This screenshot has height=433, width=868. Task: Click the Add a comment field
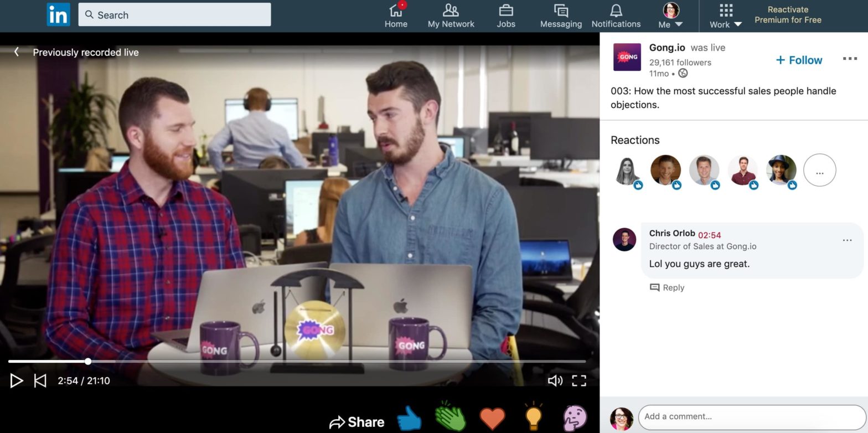pyautogui.click(x=751, y=416)
